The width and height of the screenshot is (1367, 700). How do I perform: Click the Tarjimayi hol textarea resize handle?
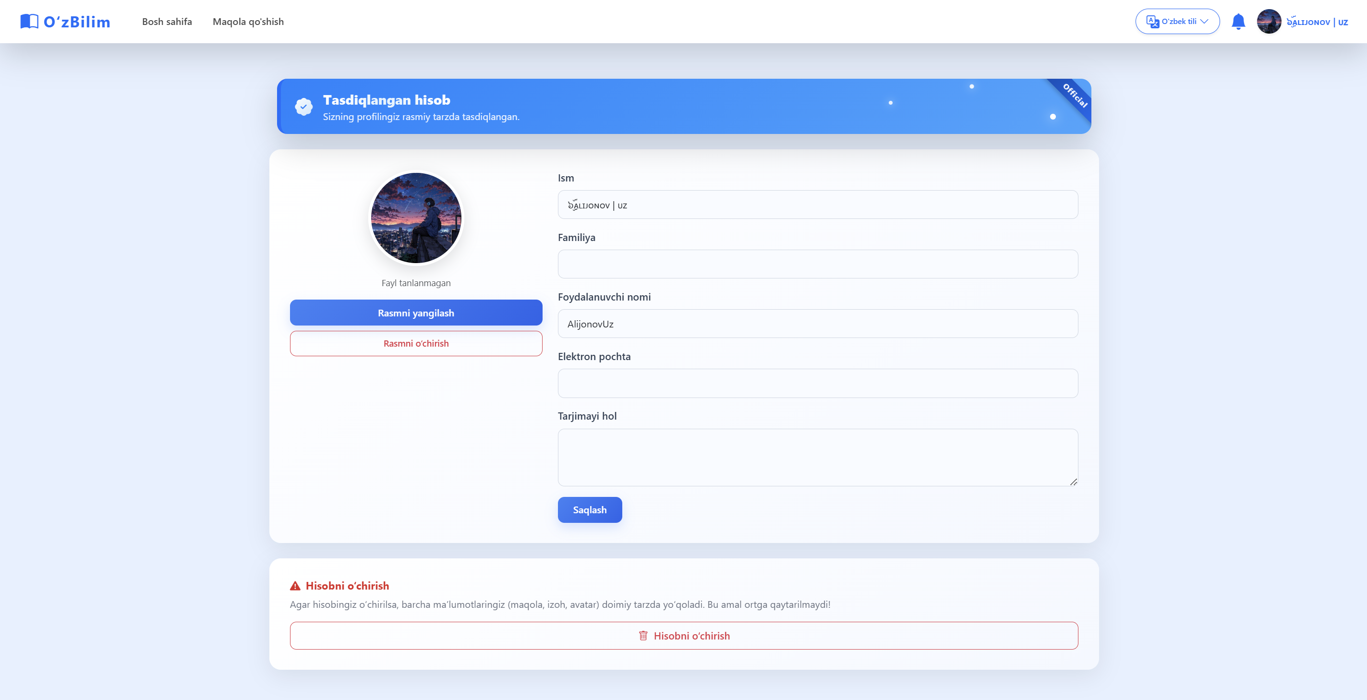coord(1074,482)
